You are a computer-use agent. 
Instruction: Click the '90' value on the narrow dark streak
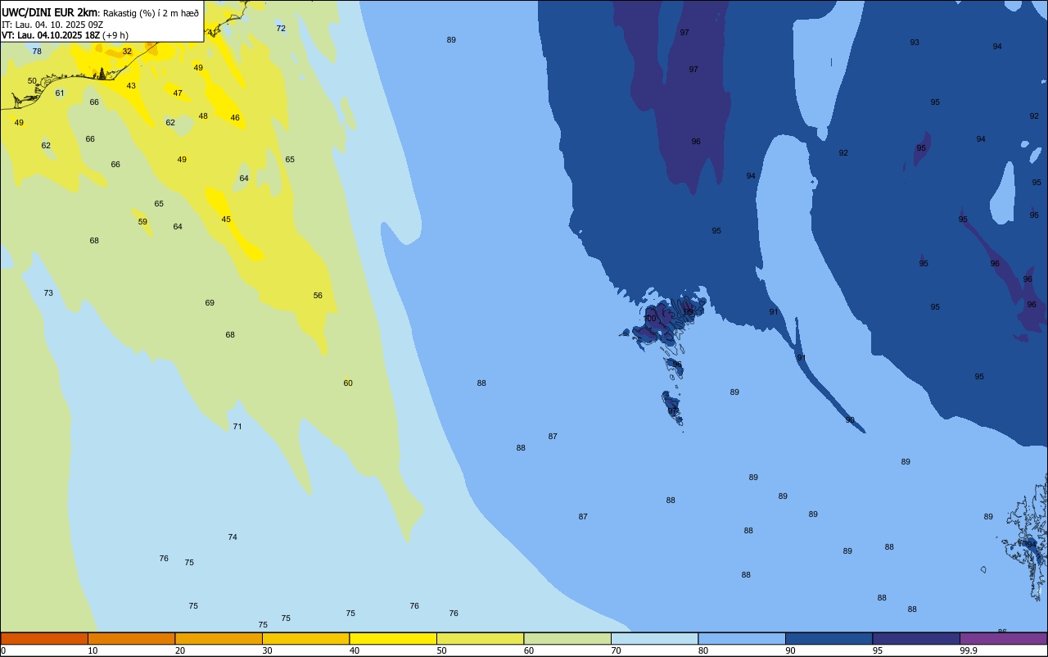tap(850, 419)
